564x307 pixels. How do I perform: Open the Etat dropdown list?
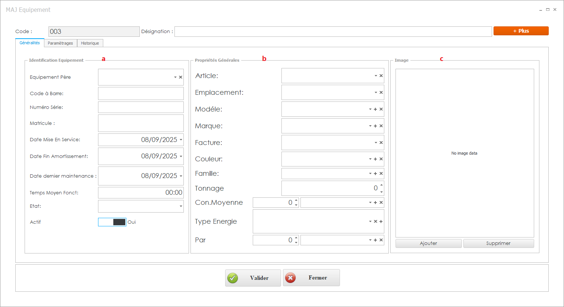[x=181, y=206]
